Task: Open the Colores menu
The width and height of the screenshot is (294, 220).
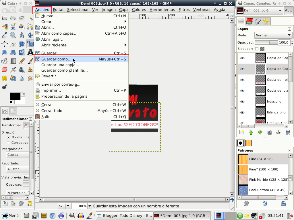Action: [x=139, y=9]
